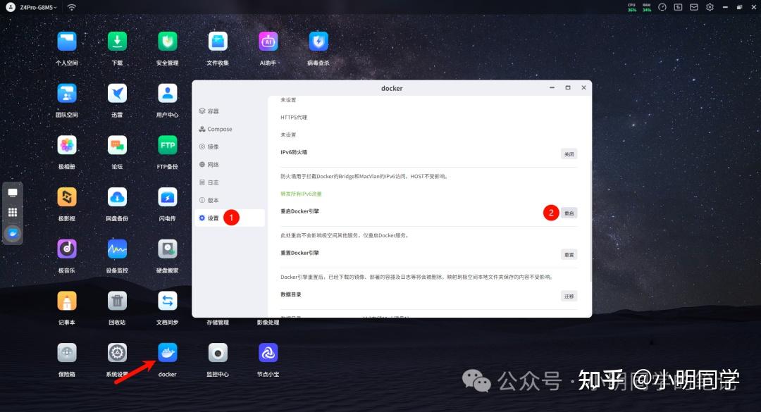The height and width of the screenshot is (412, 761).
Task: Click 迁移 to migrate the data directory
Action: 569,296
